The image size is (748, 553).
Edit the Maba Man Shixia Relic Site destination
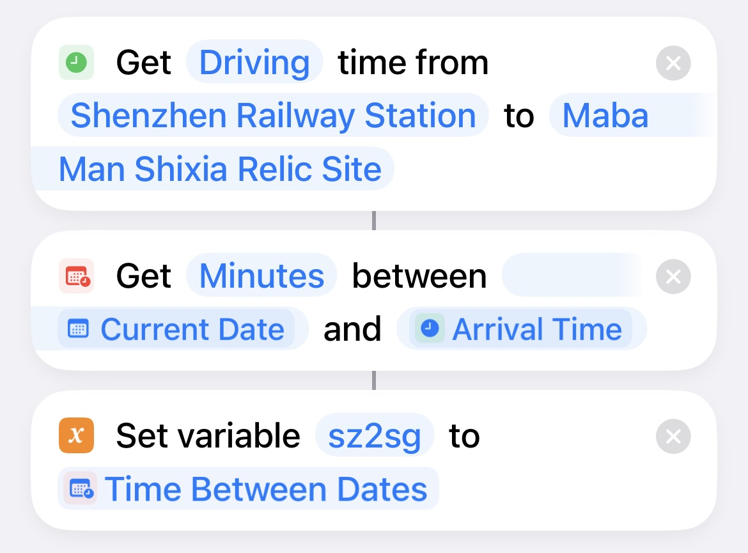pos(220,169)
